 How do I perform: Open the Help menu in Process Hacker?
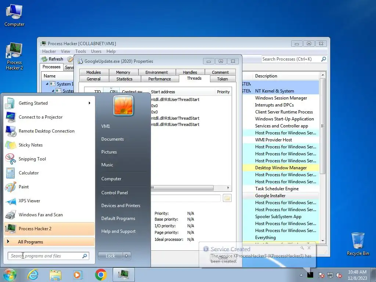[111, 51]
